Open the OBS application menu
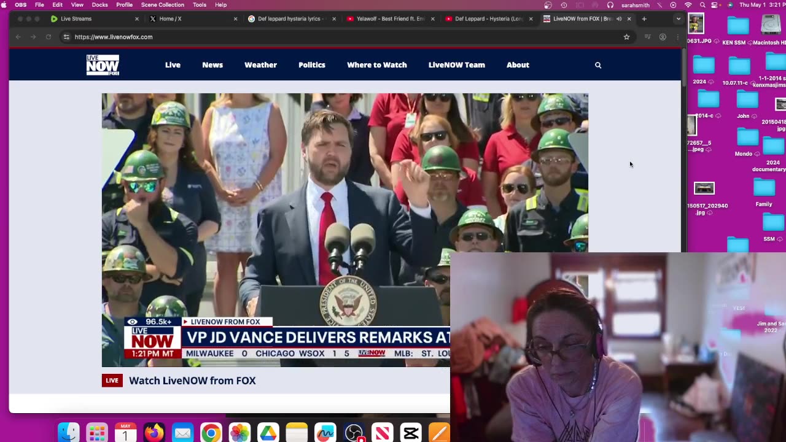 pyautogui.click(x=21, y=5)
